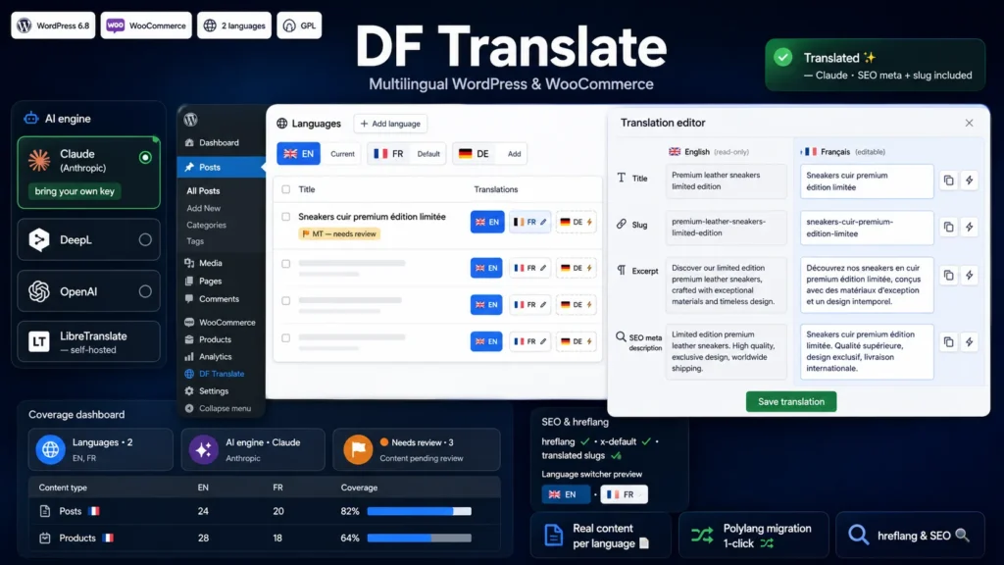This screenshot has width=1004, height=565.
Task: Select the FR language tab
Action: coord(388,154)
